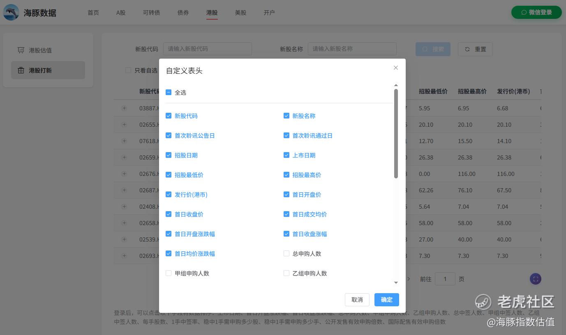
Task: Toggle the 全选 checkbox
Action: 169,93
